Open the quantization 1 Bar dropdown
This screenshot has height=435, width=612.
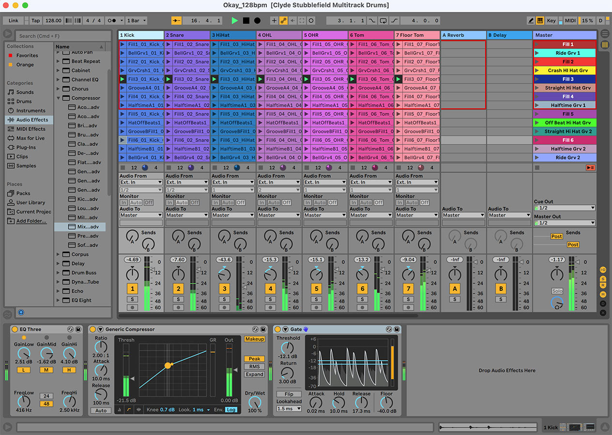(136, 21)
